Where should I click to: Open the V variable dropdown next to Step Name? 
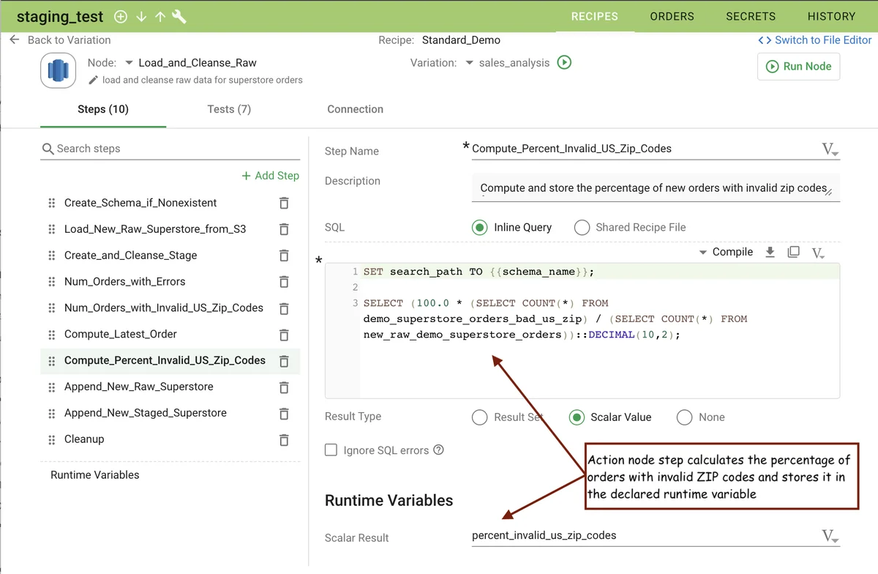coord(828,149)
